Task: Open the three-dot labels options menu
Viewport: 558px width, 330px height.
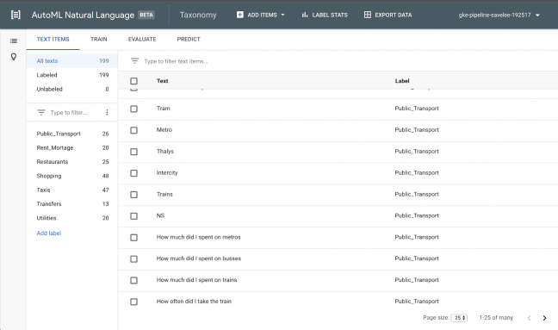Action: pyautogui.click(x=107, y=113)
